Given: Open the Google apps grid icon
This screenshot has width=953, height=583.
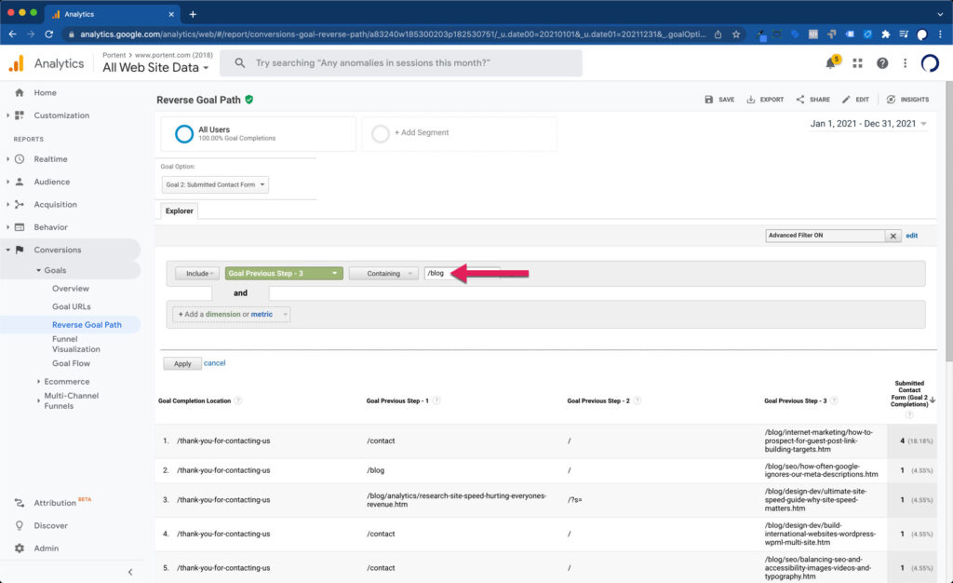Looking at the screenshot, I should [x=857, y=63].
